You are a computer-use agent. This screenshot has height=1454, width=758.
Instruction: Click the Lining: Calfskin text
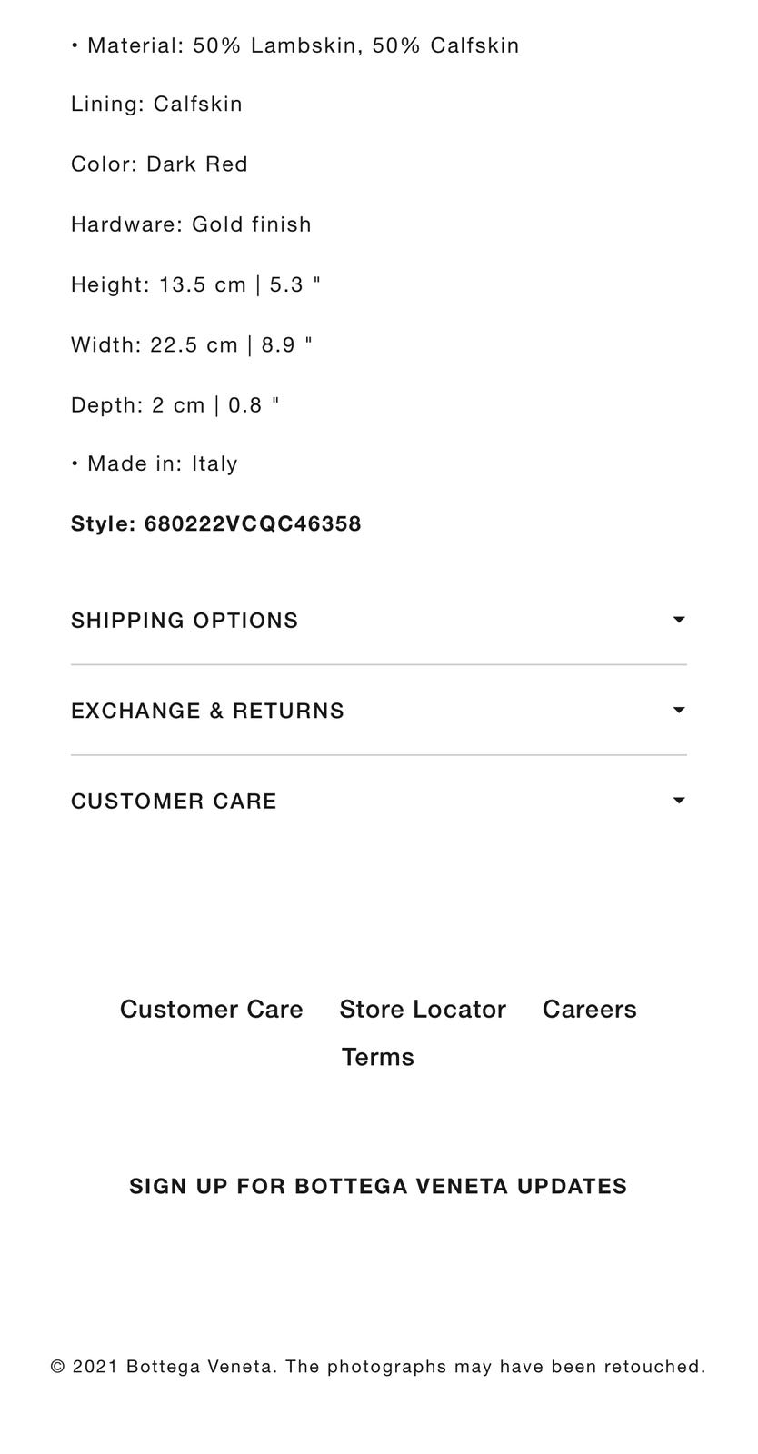[156, 105]
